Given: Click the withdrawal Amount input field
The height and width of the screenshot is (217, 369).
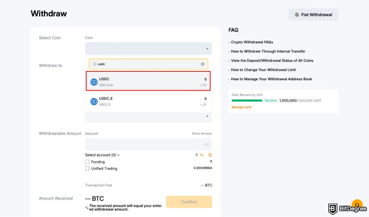Looking at the screenshot, I should click(148, 144).
